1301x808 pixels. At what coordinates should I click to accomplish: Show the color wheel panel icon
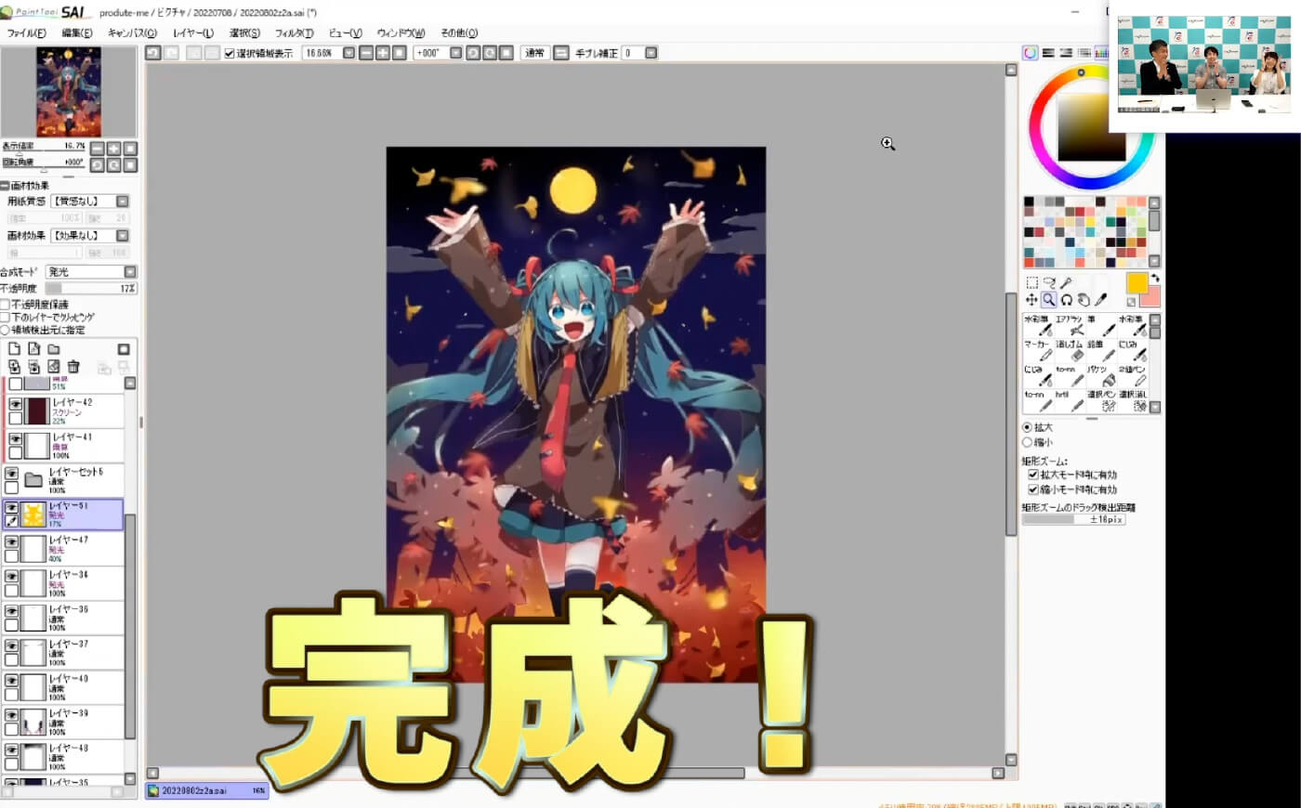[x=1031, y=53]
